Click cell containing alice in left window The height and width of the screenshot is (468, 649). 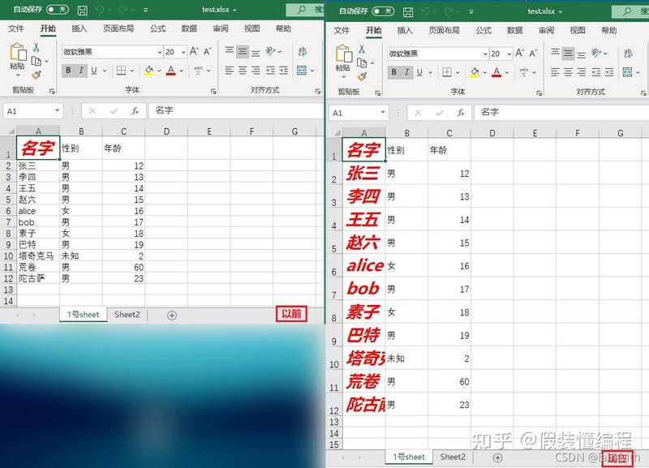pos(38,211)
